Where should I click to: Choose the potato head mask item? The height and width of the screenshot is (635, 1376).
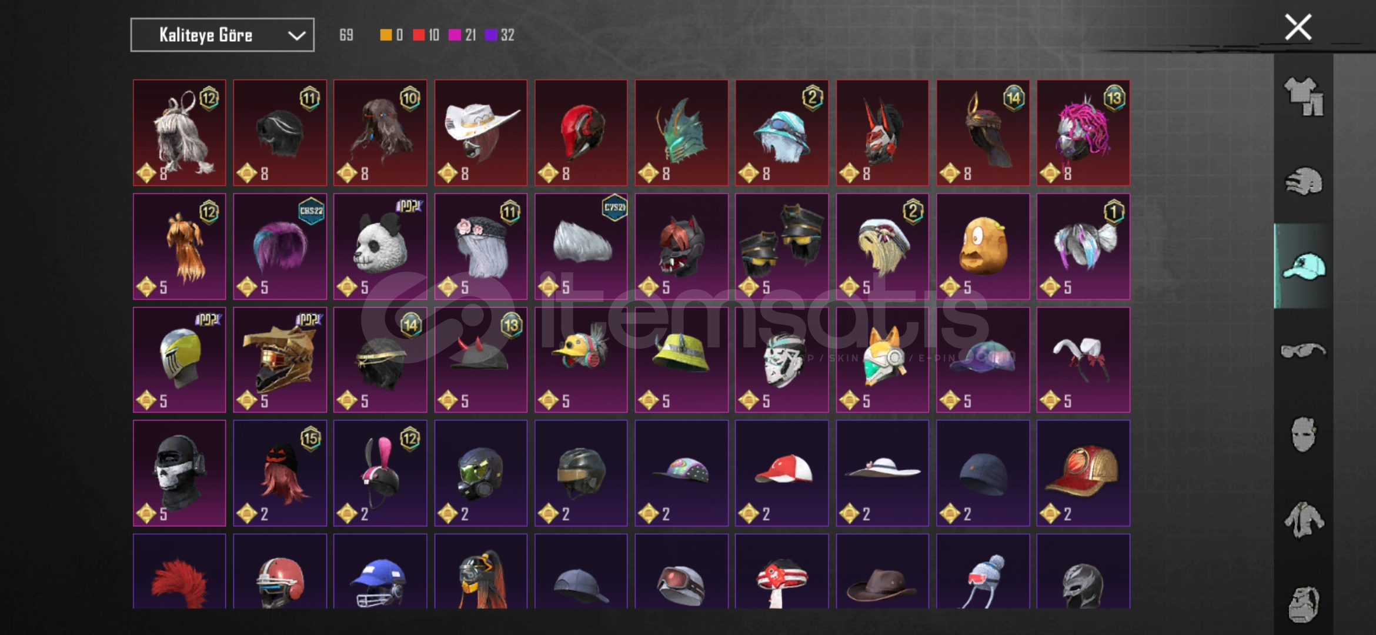(983, 246)
